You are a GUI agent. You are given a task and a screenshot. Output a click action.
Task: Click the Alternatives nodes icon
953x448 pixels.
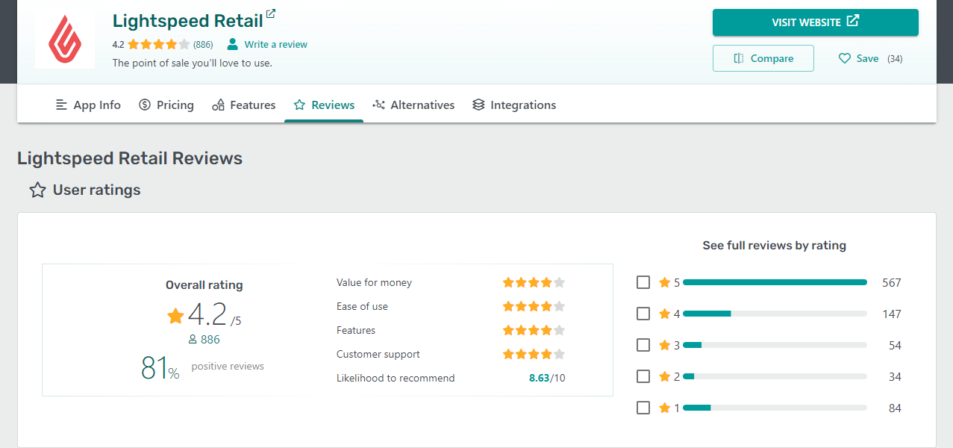(x=379, y=105)
